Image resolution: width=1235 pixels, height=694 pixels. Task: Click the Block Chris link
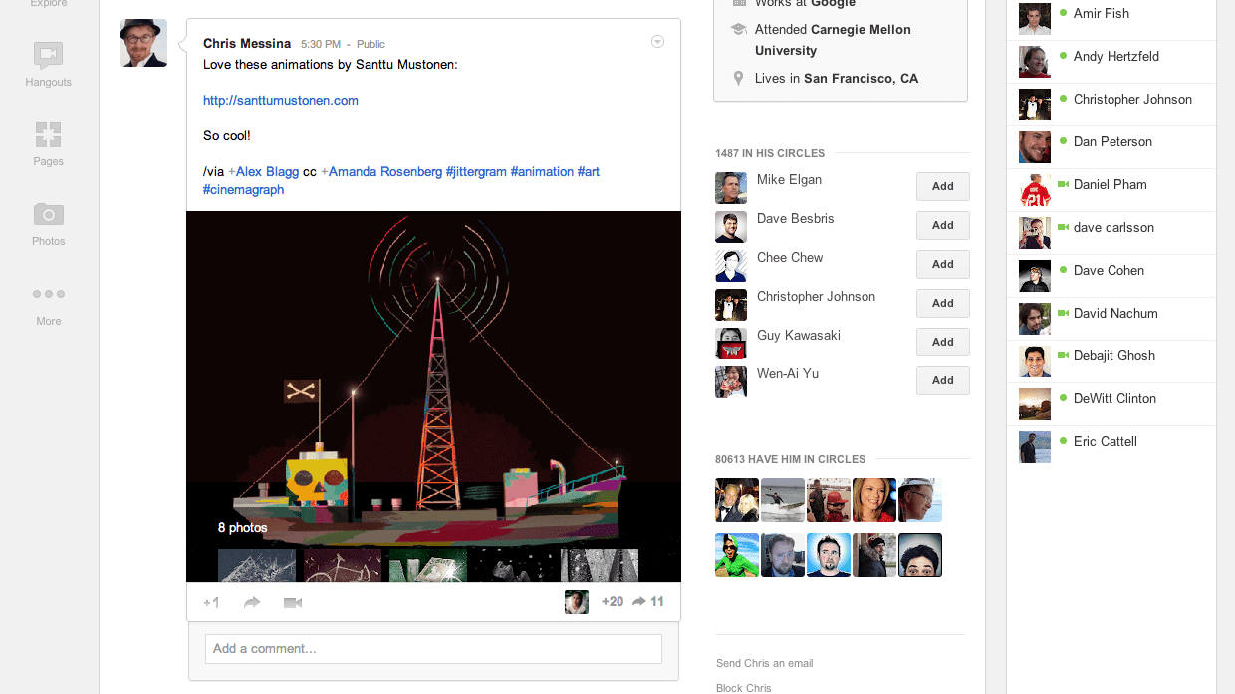click(x=743, y=687)
